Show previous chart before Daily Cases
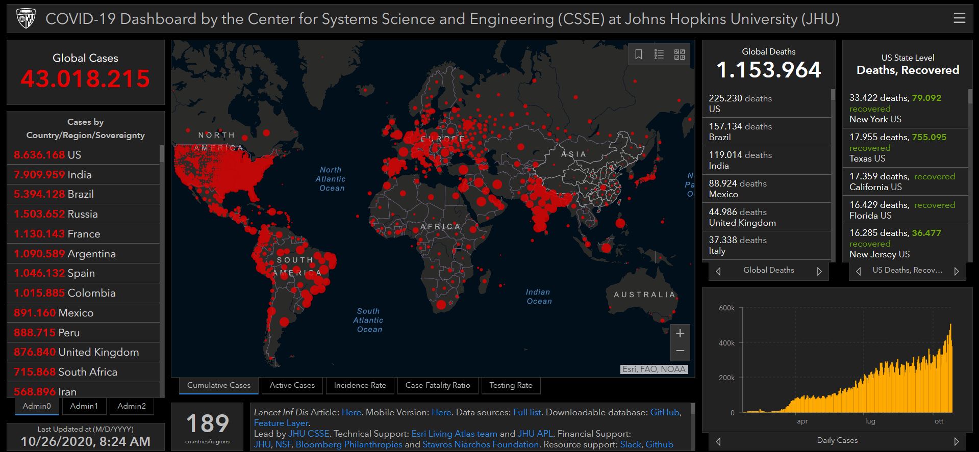The image size is (979, 452). (718, 441)
